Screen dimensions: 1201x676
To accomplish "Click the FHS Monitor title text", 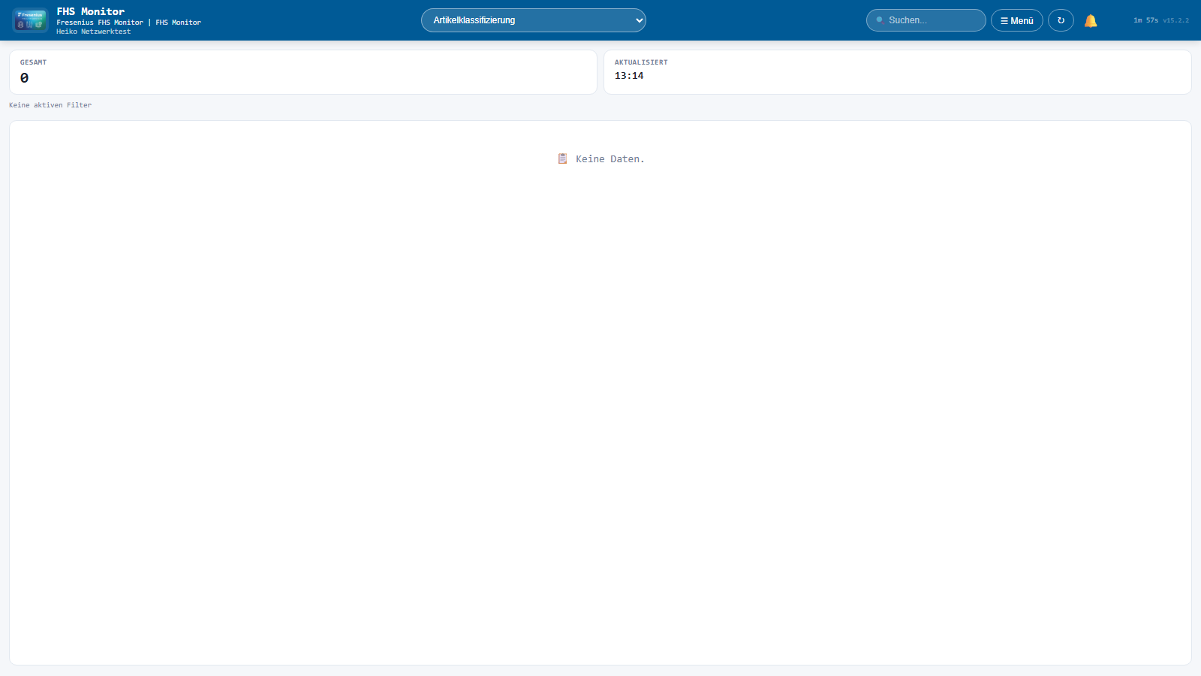I will [91, 11].
